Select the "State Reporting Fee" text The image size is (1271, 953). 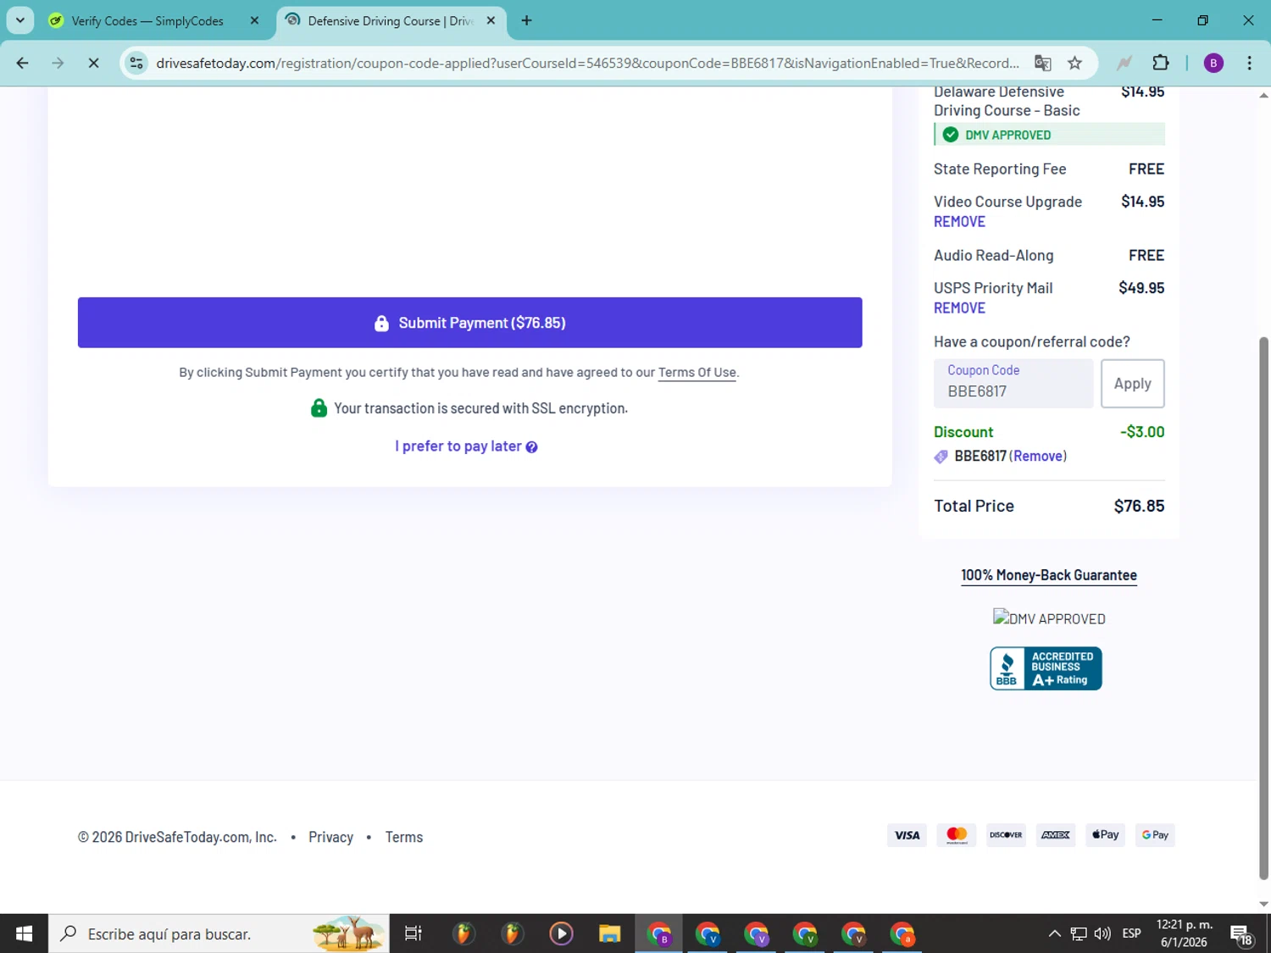tap(1000, 169)
